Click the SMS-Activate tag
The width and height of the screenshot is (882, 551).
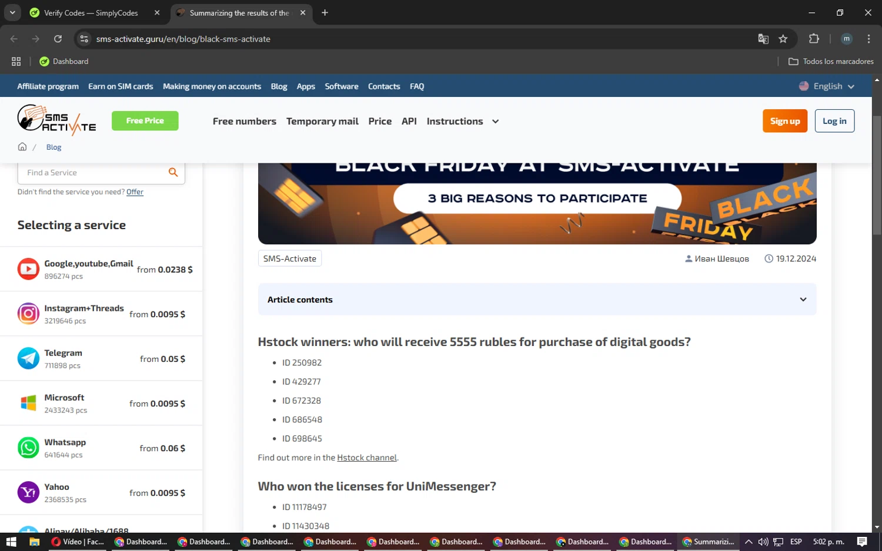coord(290,258)
